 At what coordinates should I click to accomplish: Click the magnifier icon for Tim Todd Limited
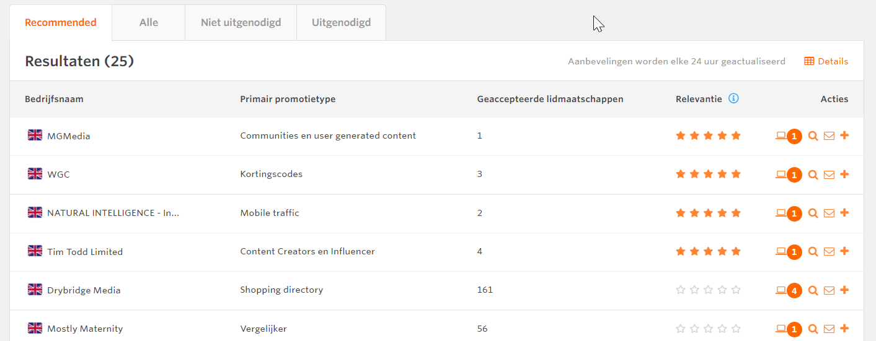click(x=813, y=252)
